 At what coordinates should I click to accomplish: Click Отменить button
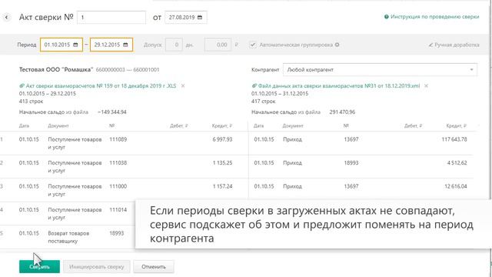154,267
